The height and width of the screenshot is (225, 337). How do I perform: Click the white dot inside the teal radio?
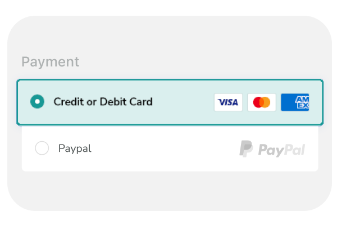37,101
